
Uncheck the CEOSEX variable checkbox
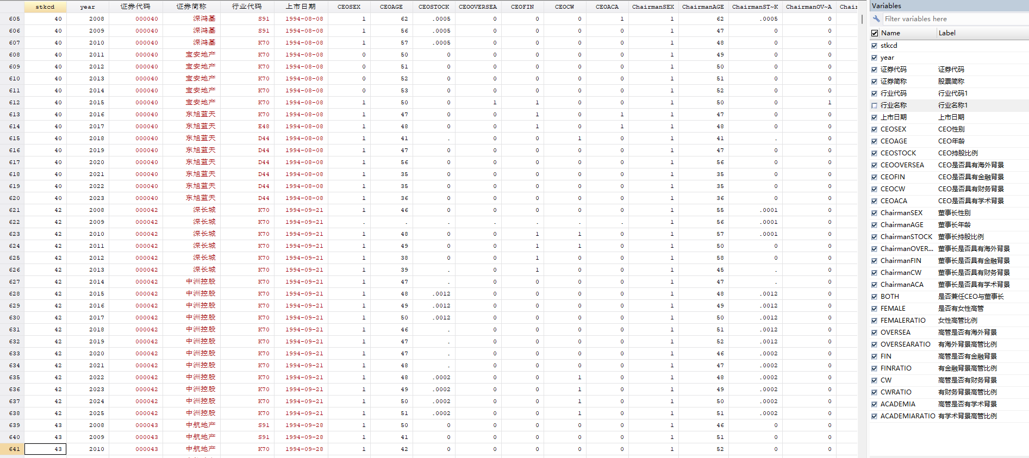[875, 129]
